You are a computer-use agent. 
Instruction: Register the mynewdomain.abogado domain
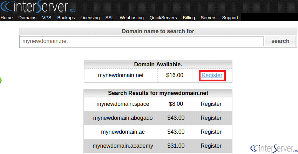[x=211, y=118]
